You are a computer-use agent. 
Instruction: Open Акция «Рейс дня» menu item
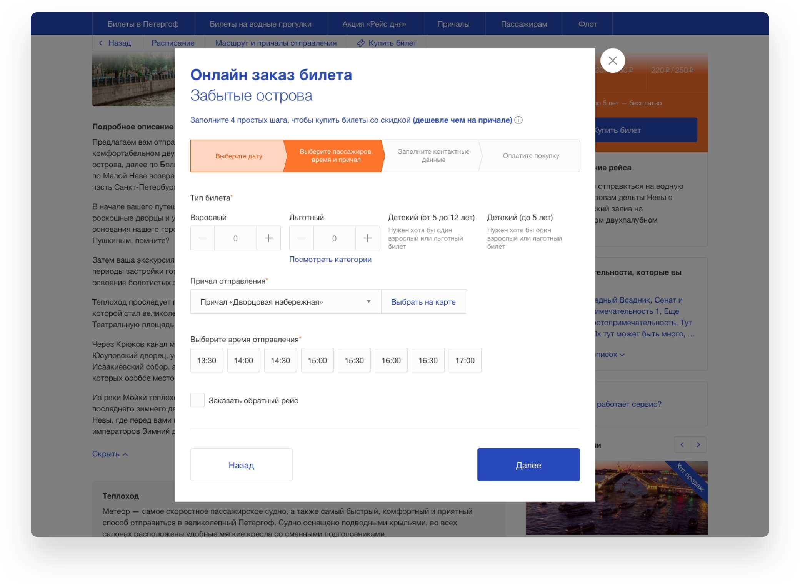(x=374, y=24)
